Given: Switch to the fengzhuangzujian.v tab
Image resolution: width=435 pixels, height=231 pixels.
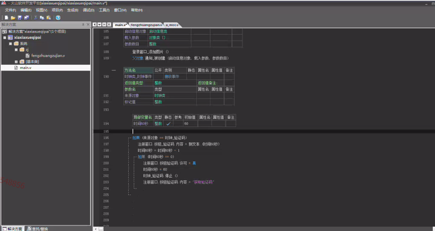Looking at the screenshot, I should pyautogui.click(x=146, y=25).
